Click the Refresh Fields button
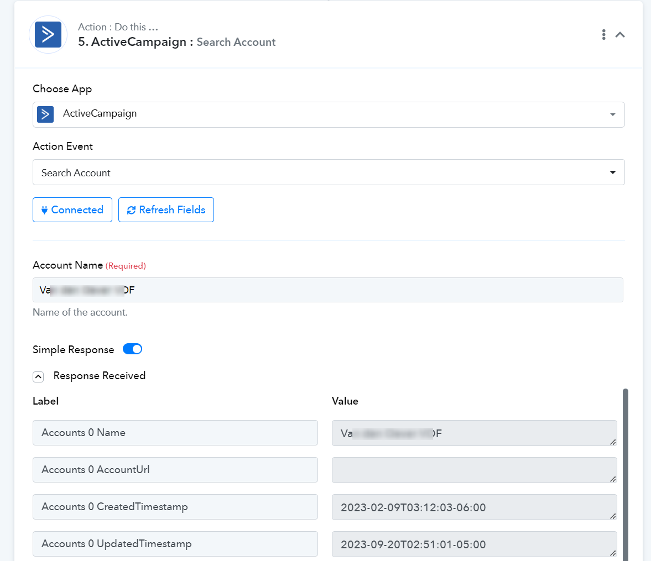 166,210
